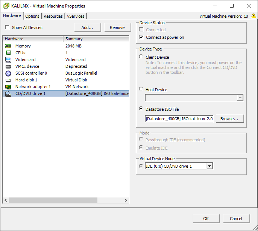Open the Resources tab

tap(53, 16)
